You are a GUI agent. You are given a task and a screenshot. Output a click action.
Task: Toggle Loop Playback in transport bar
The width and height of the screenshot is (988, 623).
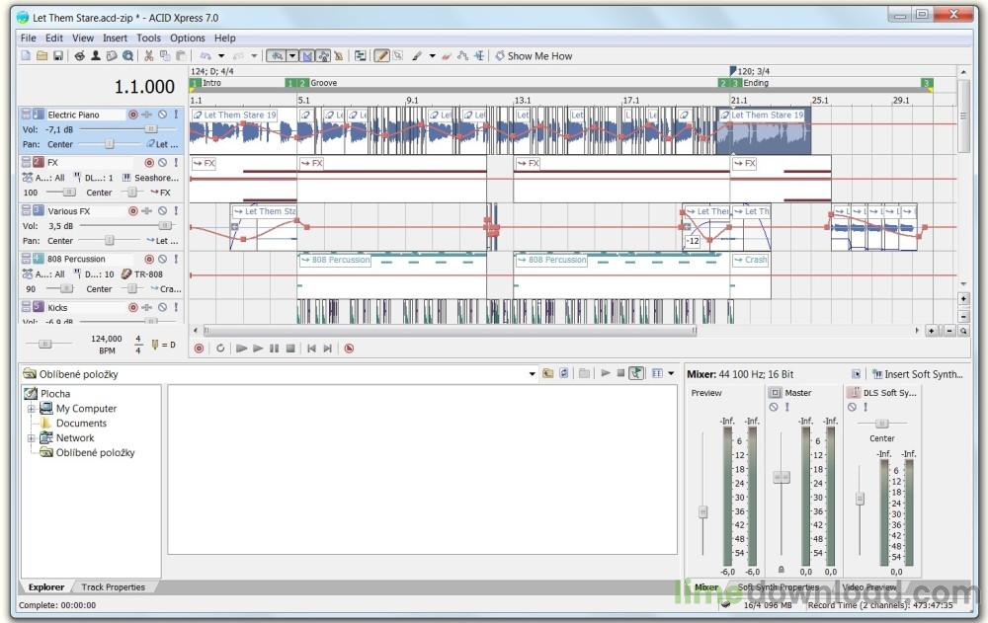click(220, 349)
